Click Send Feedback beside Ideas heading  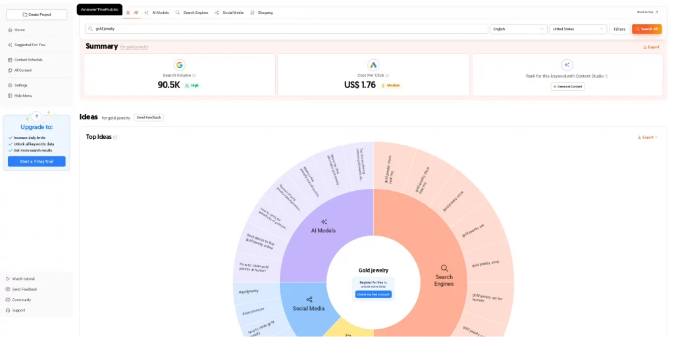[149, 117]
